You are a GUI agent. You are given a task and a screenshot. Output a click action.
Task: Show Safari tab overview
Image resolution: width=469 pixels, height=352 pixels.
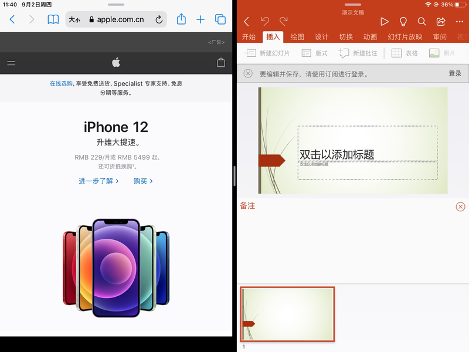(220, 19)
